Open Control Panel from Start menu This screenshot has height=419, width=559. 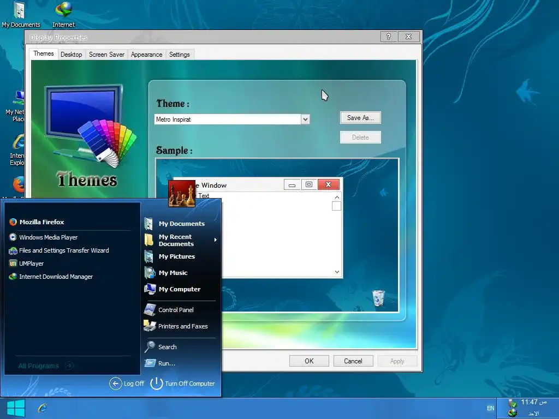tap(169, 310)
